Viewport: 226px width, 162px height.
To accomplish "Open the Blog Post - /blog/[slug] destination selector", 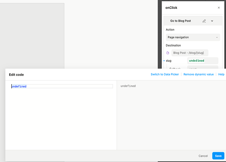I will point(190,53).
